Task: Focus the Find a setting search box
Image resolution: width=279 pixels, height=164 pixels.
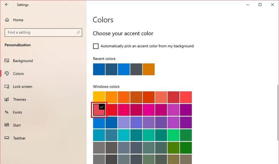Action: pos(43,32)
